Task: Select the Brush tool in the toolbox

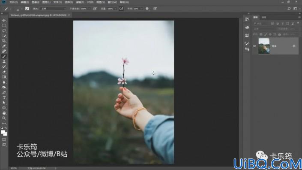Action: 4,56
